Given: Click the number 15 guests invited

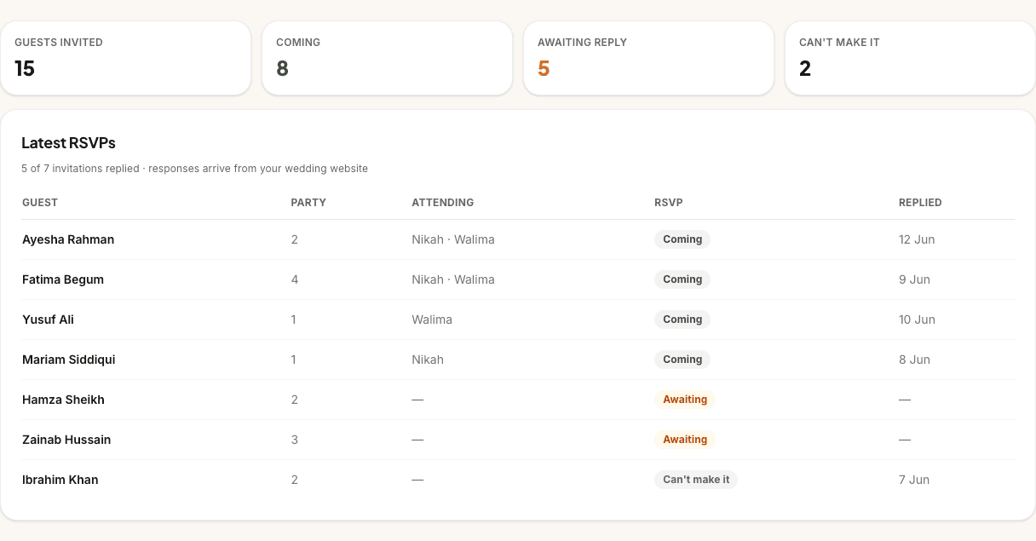Looking at the screenshot, I should tap(25, 69).
